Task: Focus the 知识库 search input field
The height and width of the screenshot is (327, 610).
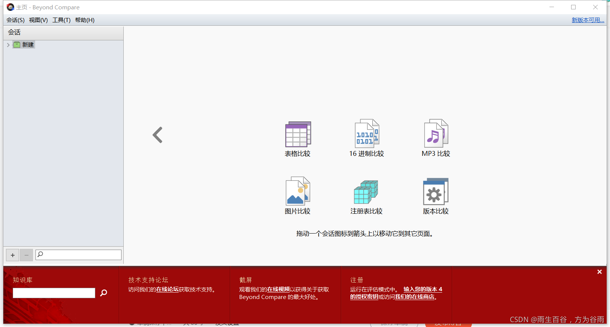Action: point(54,293)
